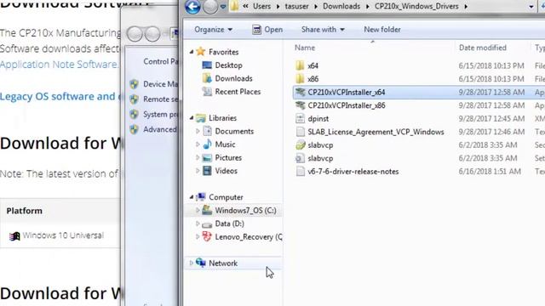Click the Libraries icon in navigation pane
Screen dimensions: 545x306
point(201,118)
